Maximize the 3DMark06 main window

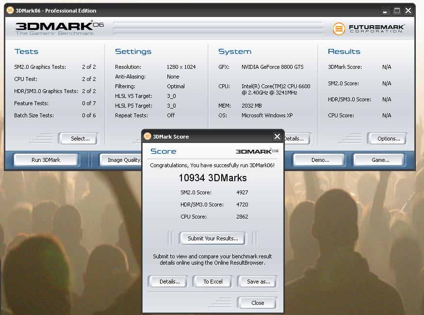[x=397, y=11]
